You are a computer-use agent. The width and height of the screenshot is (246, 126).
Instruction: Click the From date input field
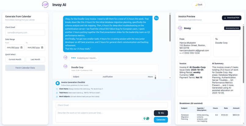[15, 47]
